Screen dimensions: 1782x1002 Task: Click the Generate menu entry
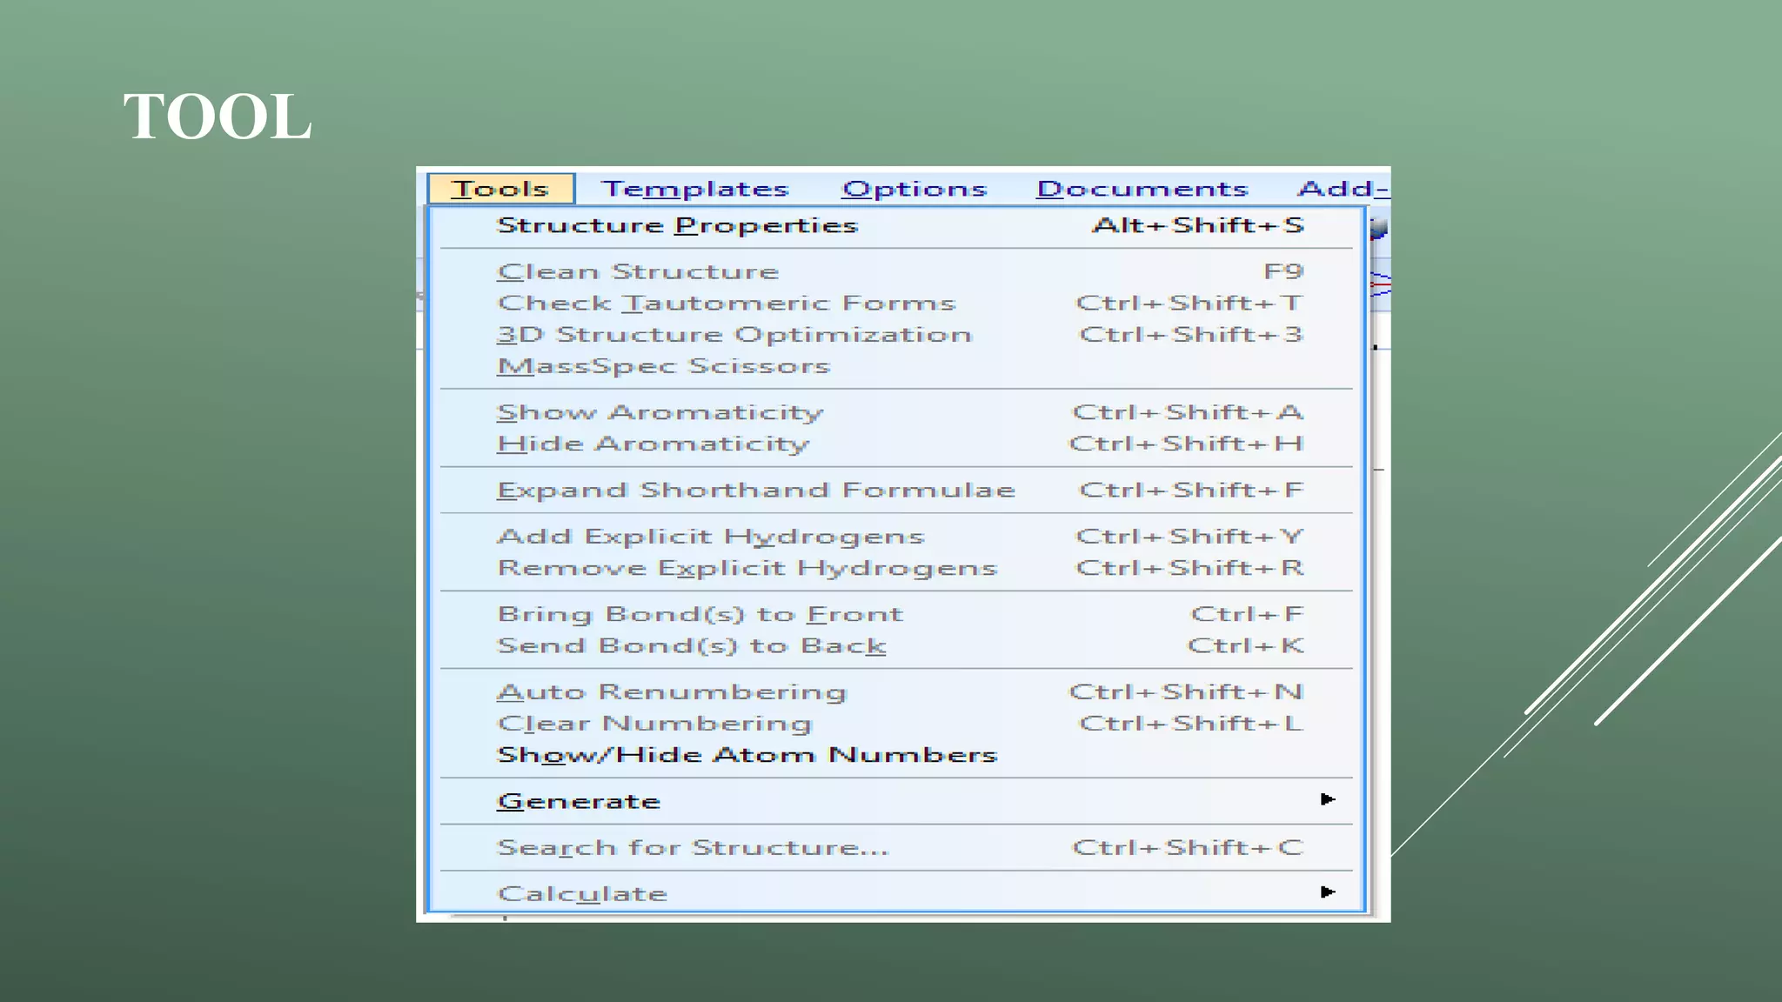point(579,801)
